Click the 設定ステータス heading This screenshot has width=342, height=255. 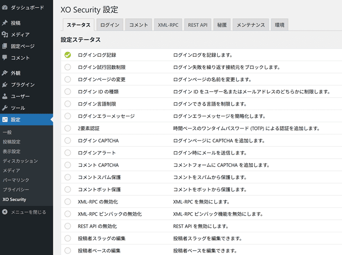point(80,39)
